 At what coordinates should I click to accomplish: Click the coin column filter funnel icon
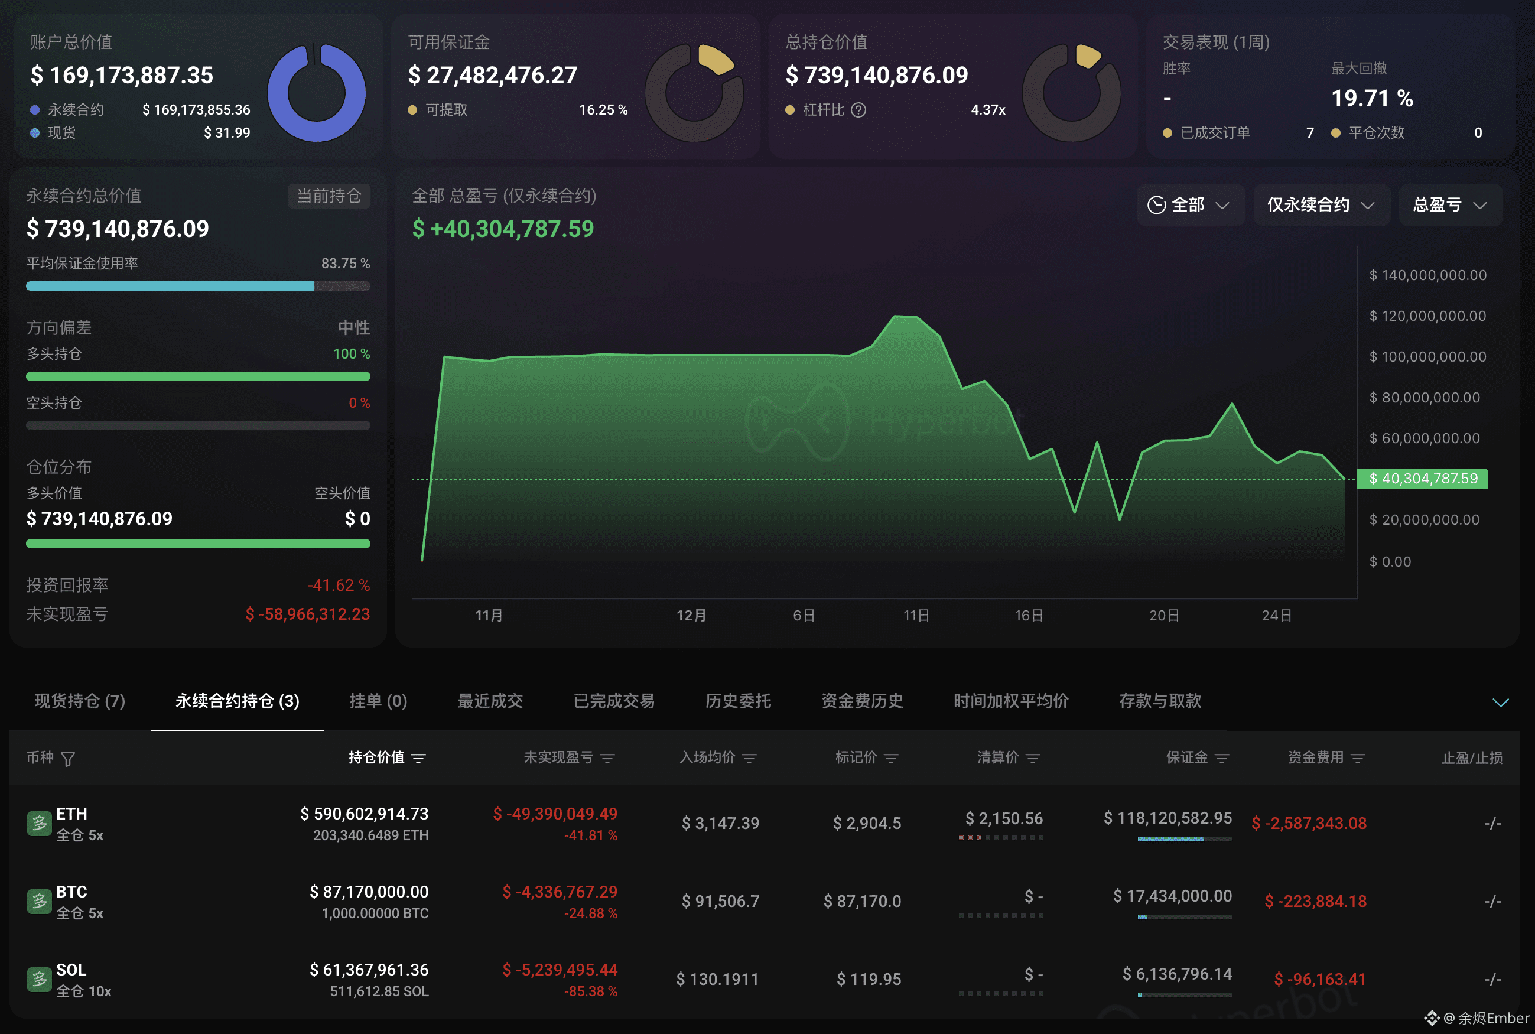pos(68,758)
